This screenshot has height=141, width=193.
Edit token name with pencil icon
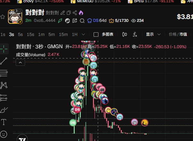(63, 13)
